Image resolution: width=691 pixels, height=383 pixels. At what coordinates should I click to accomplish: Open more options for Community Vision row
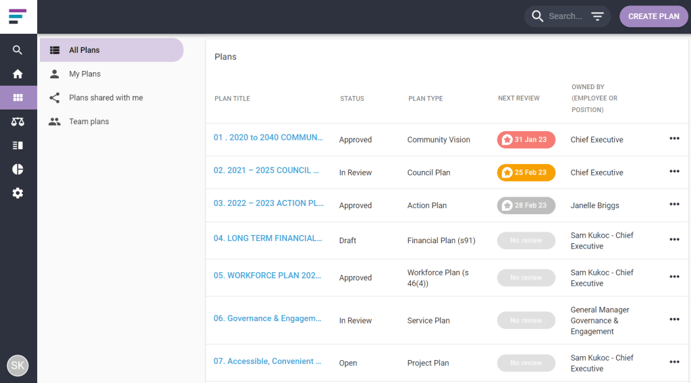pos(674,138)
